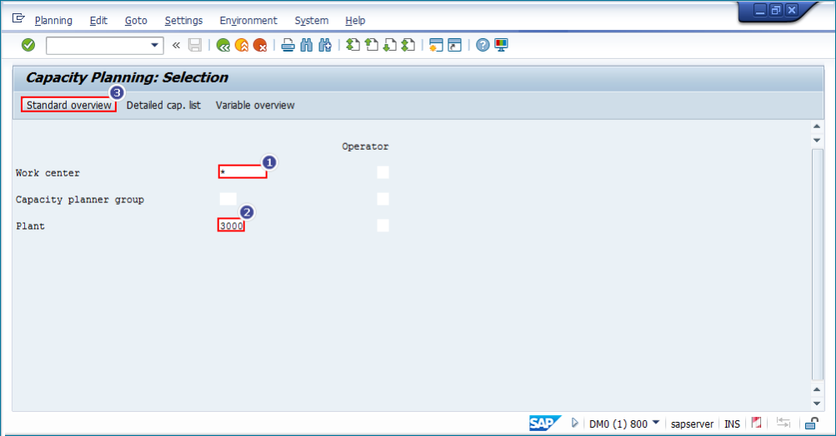Screen dimensions: 836x436
Task: Click the vertical scrollbar track
Action: tap(817, 266)
